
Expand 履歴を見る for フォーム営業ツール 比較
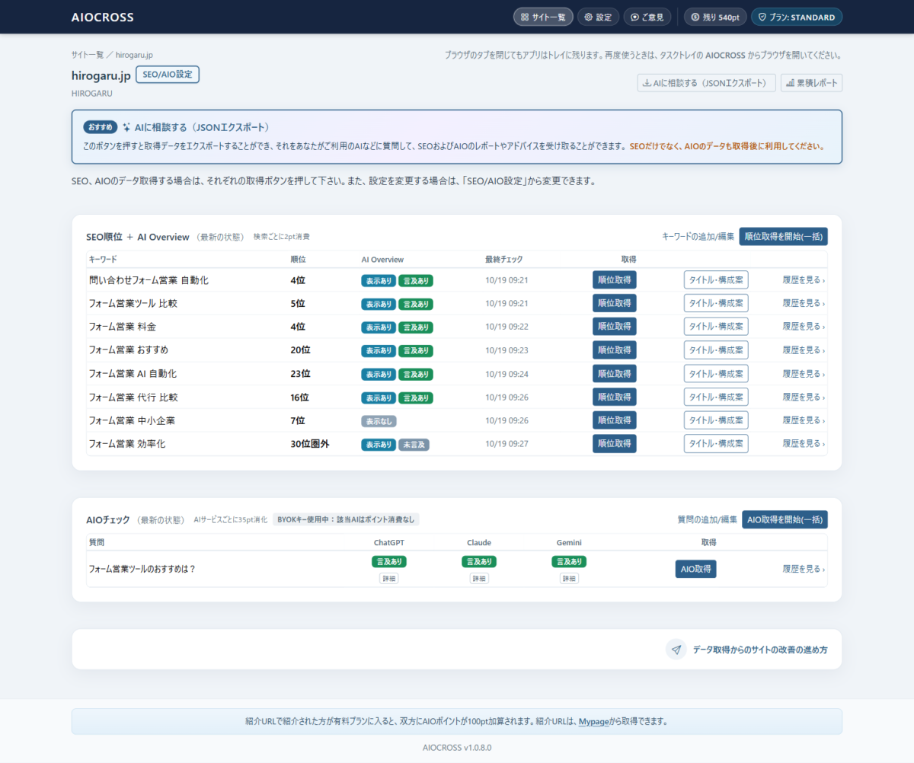pyautogui.click(x=804, y=303)
